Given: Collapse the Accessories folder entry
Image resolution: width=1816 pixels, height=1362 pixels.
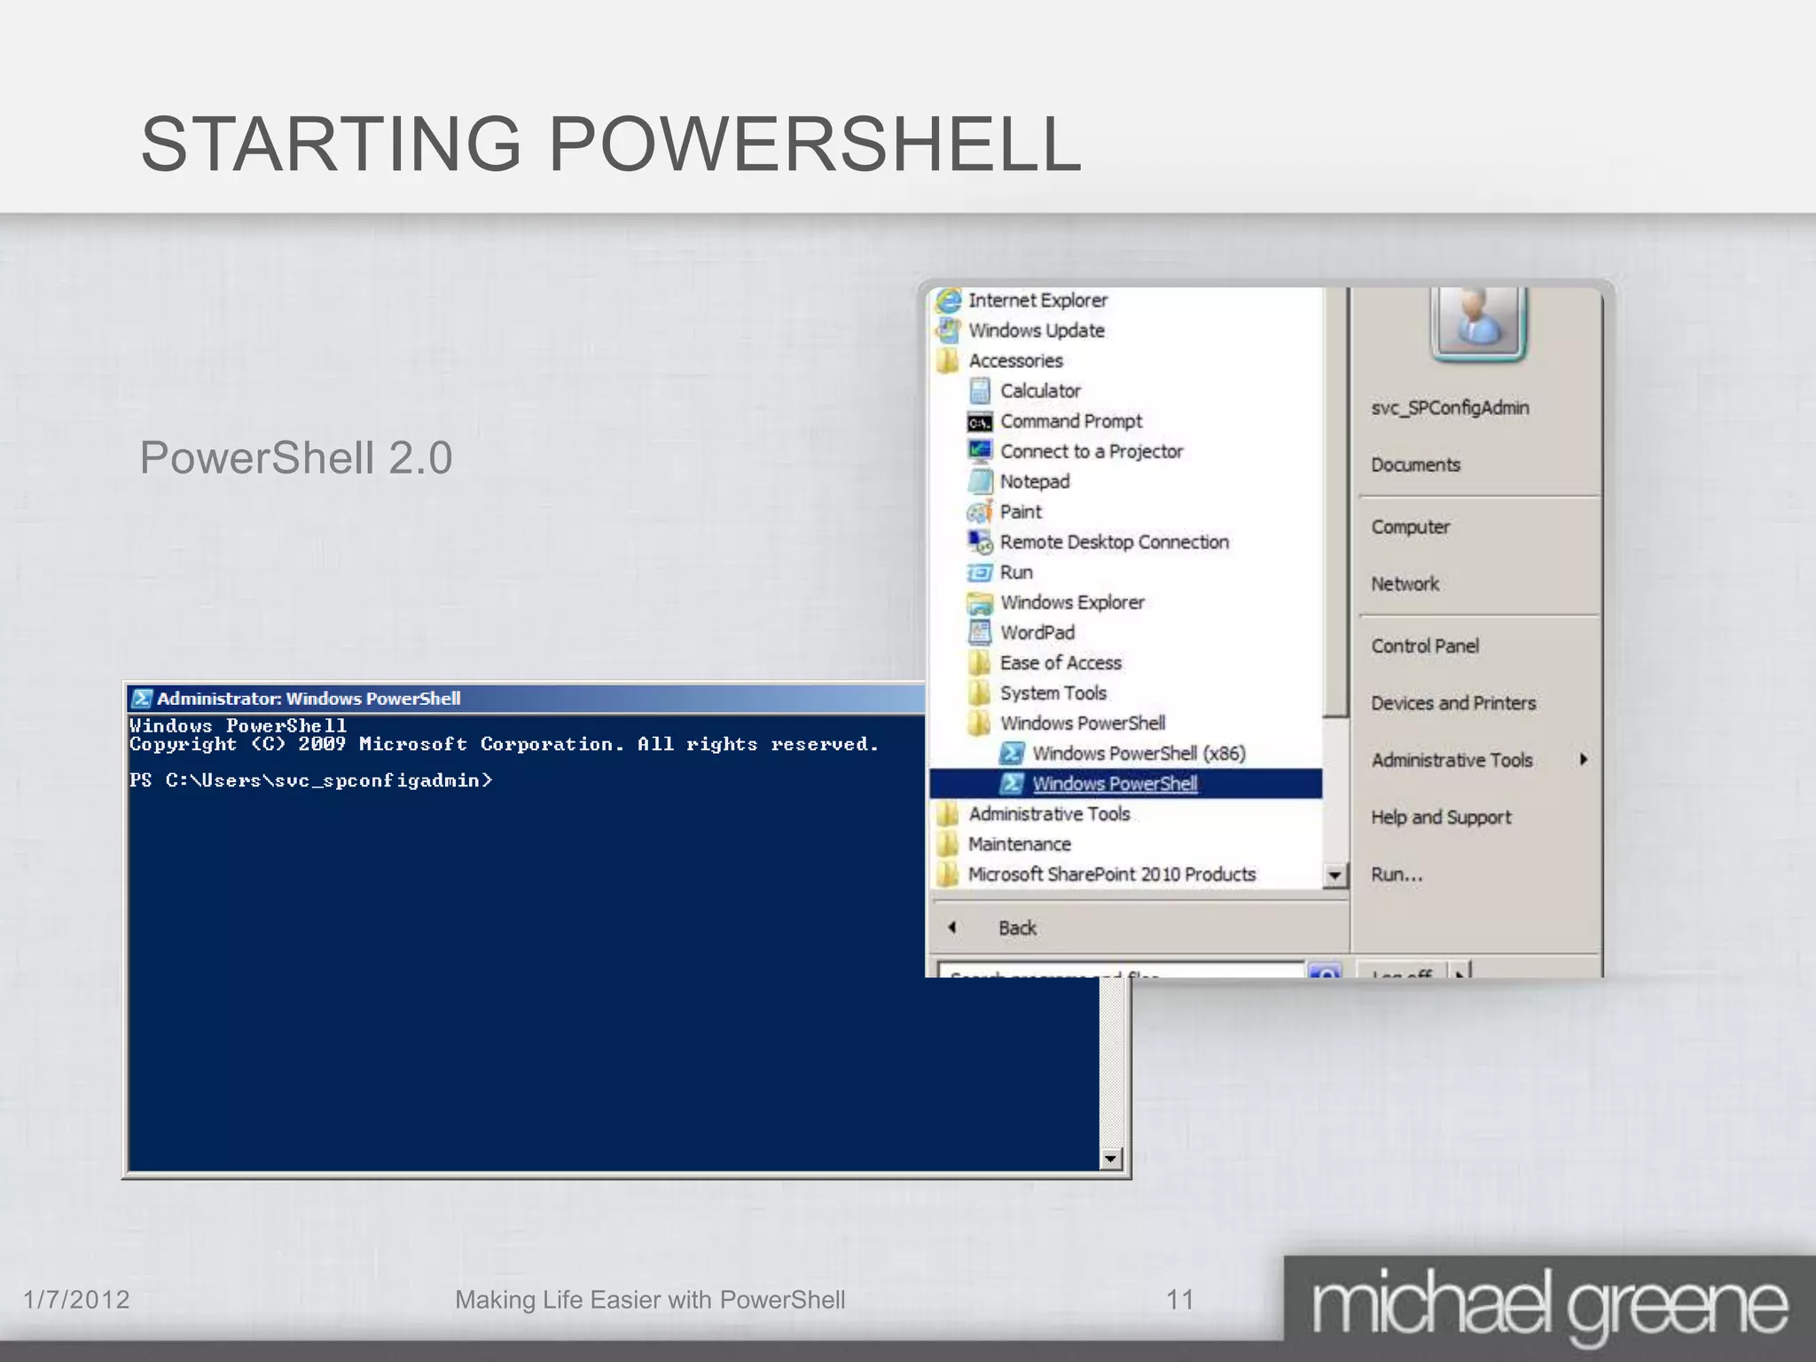Looking at the screenshot, I should pos(1015,361).
